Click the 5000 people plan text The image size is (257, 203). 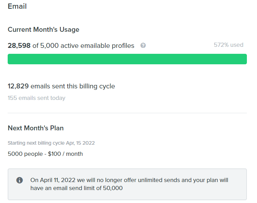(x=25, y=154)
